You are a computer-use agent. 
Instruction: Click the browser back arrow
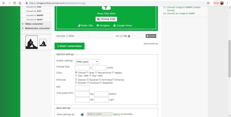coord(4,3)
